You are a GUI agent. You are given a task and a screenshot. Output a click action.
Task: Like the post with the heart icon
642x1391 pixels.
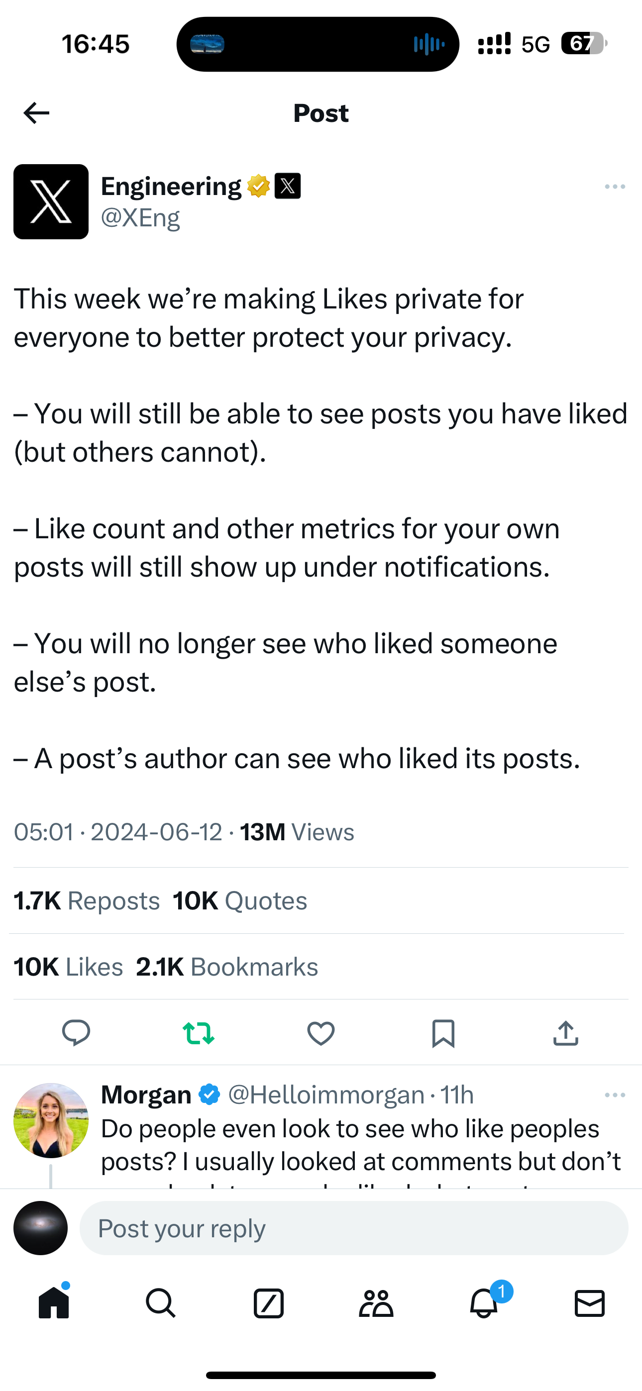point(321,1033)
